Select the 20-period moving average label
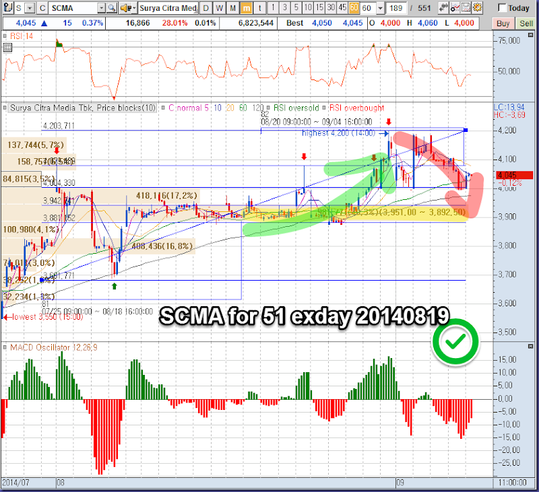The width and height of the screenshot is (539, 492). [230, 108]
